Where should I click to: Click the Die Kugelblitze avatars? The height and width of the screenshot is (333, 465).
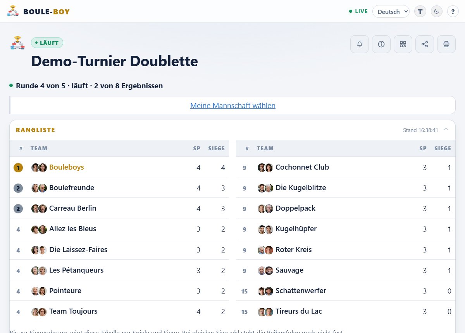pos(265,188)
